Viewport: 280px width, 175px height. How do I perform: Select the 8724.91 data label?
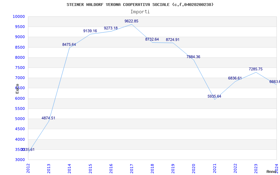click(x=173, y=40)
